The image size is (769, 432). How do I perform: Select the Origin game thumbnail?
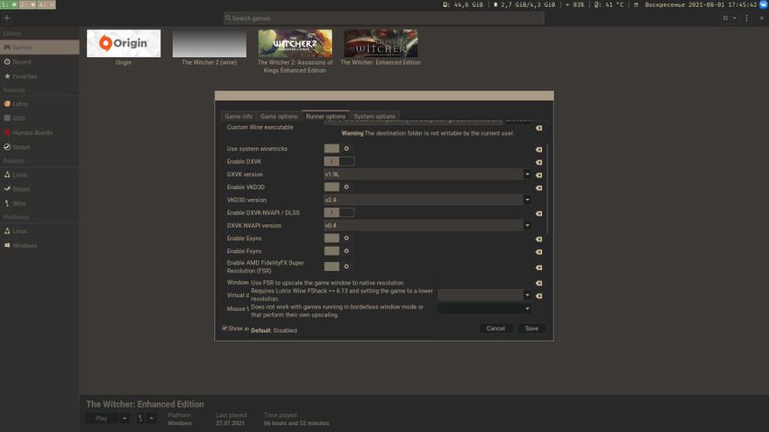(x=124, y=43)
